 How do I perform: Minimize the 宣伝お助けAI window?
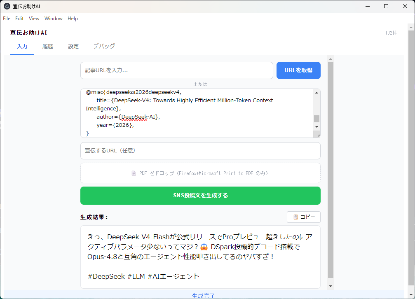click(x=368, y=6)
